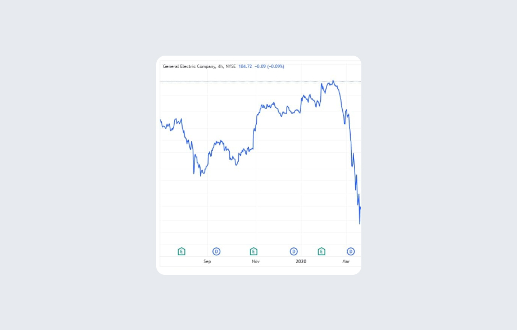Viewport: 517px width, 330px height.
Task: Click the price line's trough just before Sep
Action: (201, 175)
